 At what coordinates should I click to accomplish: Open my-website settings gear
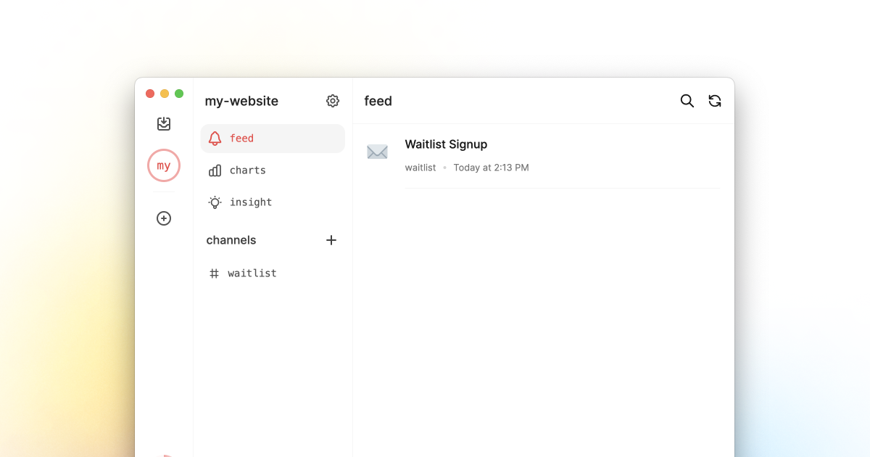pos(333,101)
